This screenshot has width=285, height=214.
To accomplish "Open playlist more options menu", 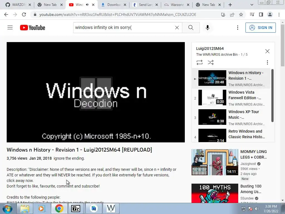I will 267,62.
